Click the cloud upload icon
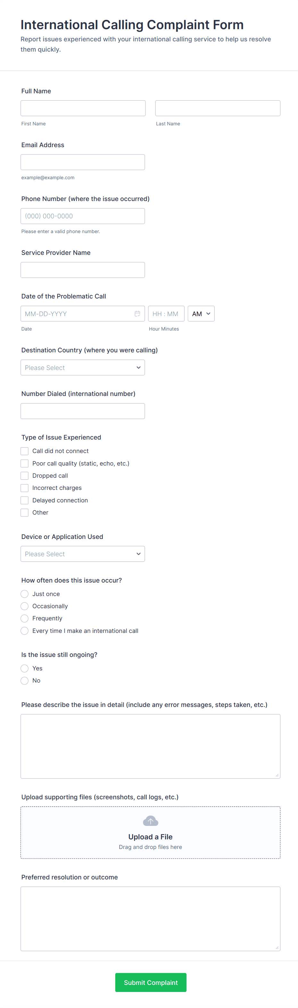298x1008 pixels. pyautogui.click(x=150, y=820)
